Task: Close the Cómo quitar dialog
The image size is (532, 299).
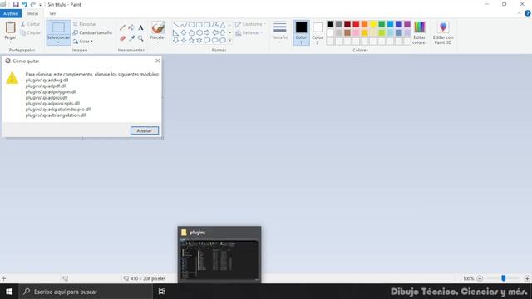Action: 157,61
